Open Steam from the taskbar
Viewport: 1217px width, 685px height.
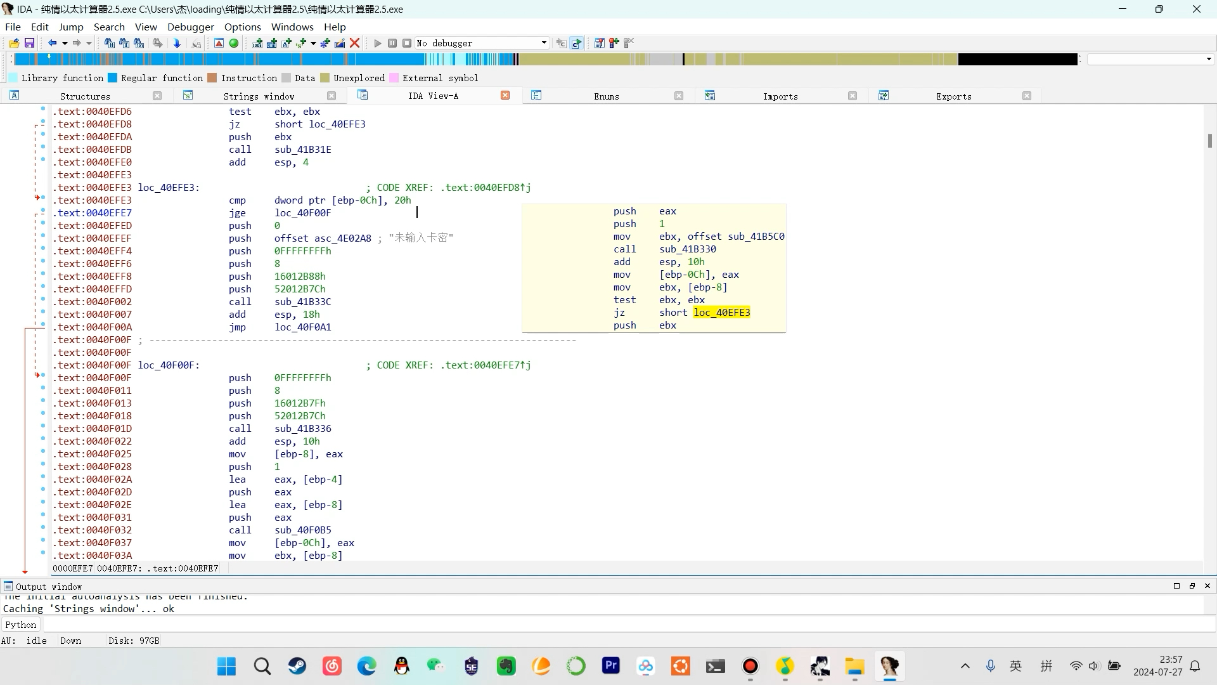297,666
